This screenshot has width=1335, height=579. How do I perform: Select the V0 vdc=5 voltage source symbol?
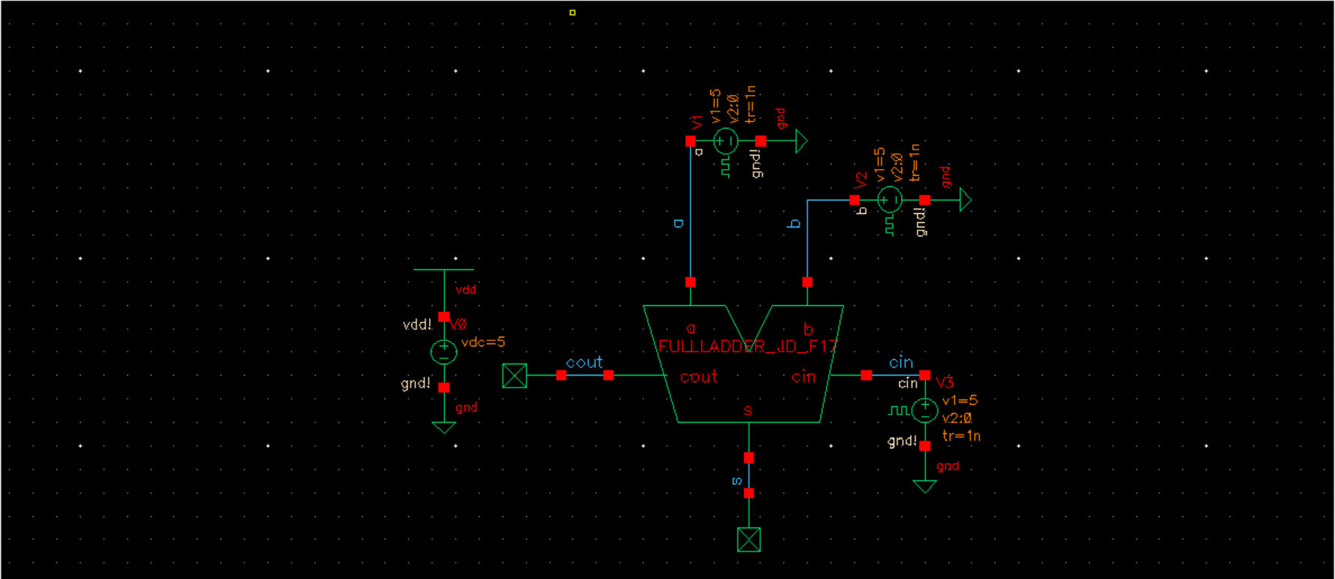point(444,352)
